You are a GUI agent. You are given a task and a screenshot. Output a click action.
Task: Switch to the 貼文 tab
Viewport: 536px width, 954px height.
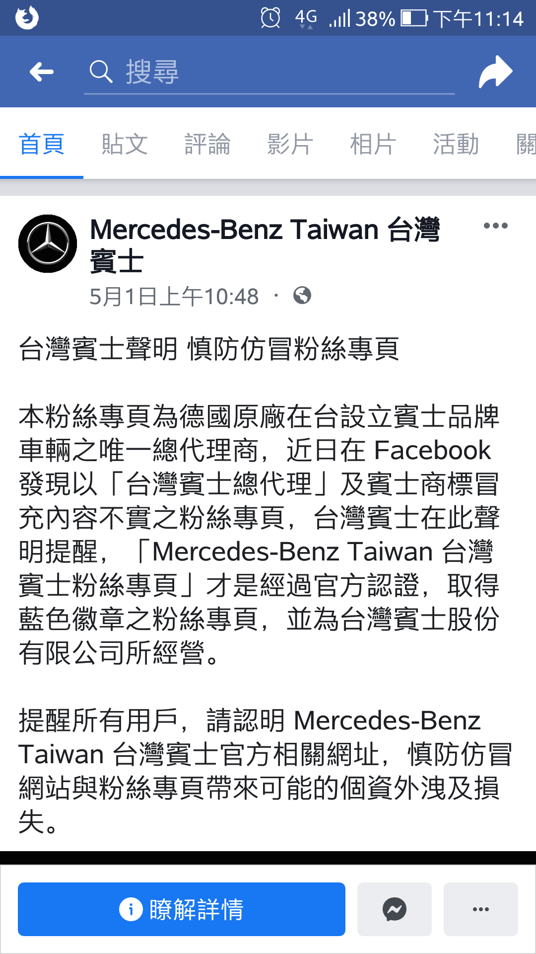point(125,144)
